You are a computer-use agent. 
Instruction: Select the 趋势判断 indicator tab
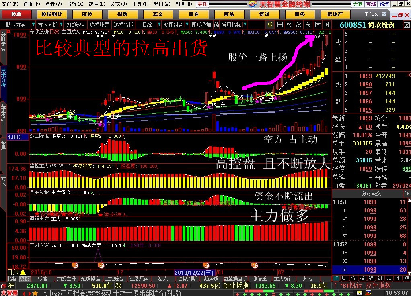click(x=187, y=279)
